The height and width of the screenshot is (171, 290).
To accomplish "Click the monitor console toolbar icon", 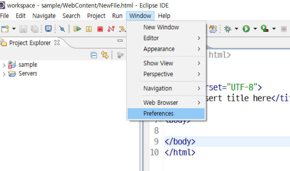I will [48, 29].
